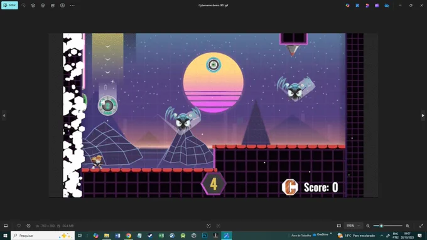This screenshot has width=427, height=240.
Task: Click the Designer icon in title bar
Action: click(357, 5)
